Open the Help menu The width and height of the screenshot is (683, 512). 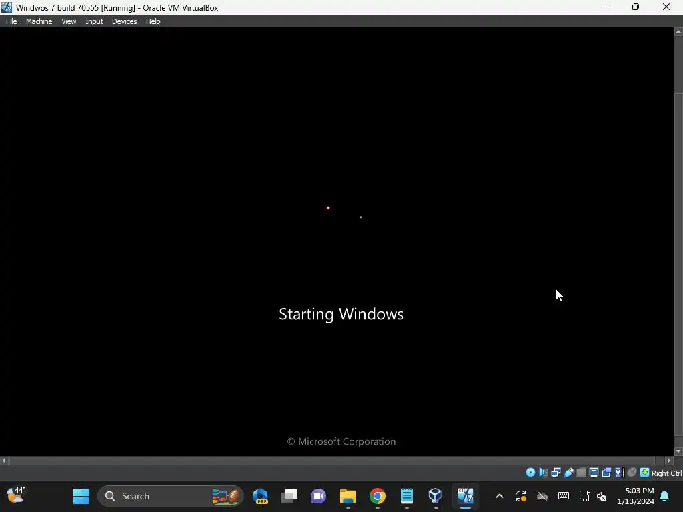153,21
